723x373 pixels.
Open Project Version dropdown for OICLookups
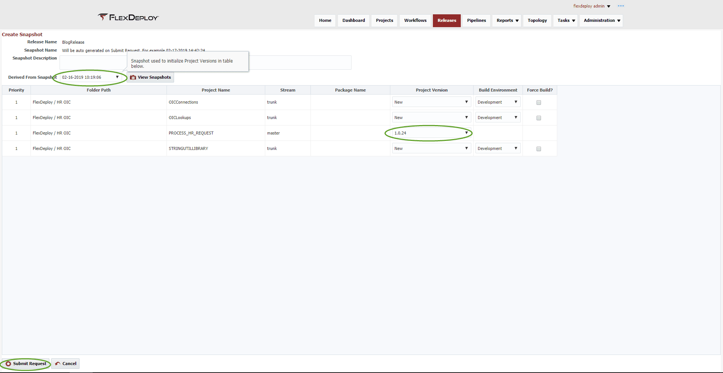pos(431,118)
